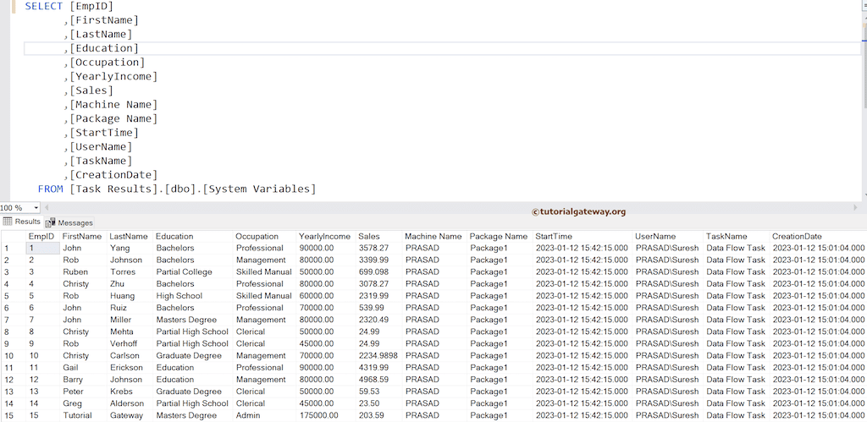Click the FROM keyword in query
The height and width of the screenshot is (422, 867).
[x=50, y=189]
